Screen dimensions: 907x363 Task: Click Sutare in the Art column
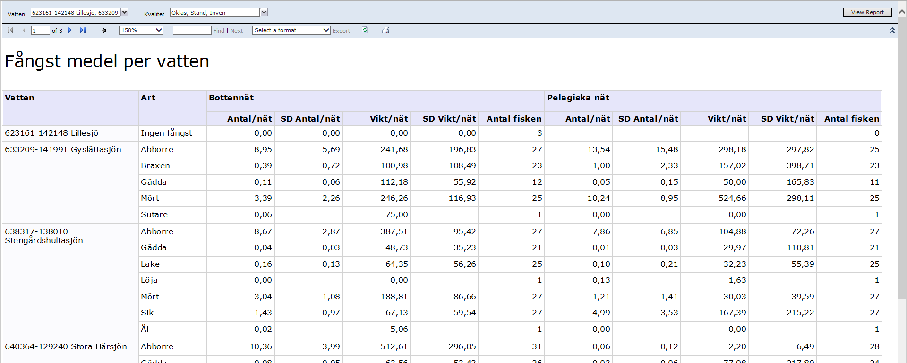click(x=154, y=214)
